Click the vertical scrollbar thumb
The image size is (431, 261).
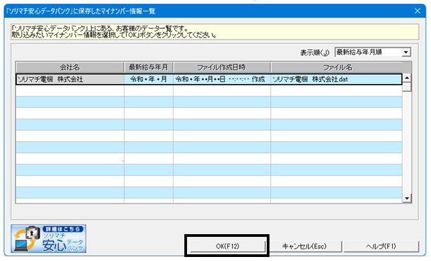pyautogui.click(x=407, y=87)
